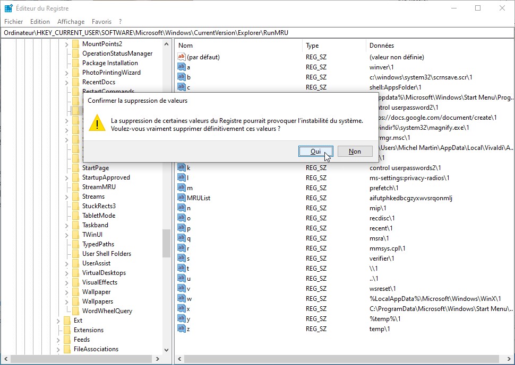Click the Données column header
Viewport: 515px width, 365px height.
(382, 46)
